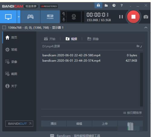Click the dashed rectangle capture area icon
The width and height of the screenshot is (151, 137).
tap(4, 27)
